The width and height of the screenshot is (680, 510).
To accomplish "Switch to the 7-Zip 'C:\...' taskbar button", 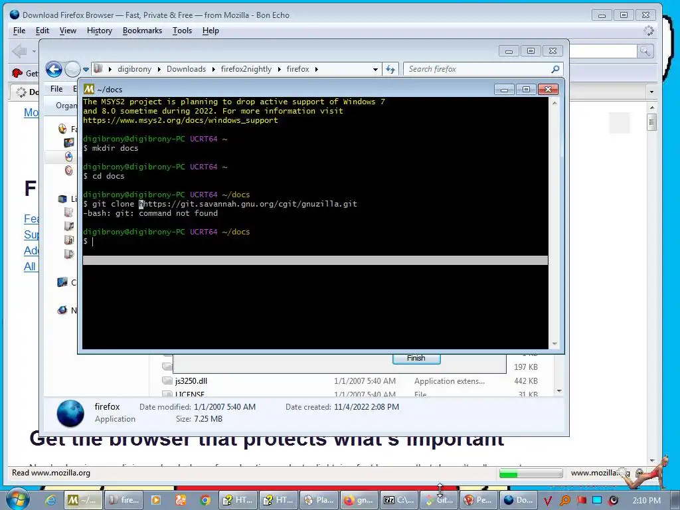I will pos(399,500).
